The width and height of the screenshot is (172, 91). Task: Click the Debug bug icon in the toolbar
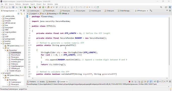click(x=20, y=7)
